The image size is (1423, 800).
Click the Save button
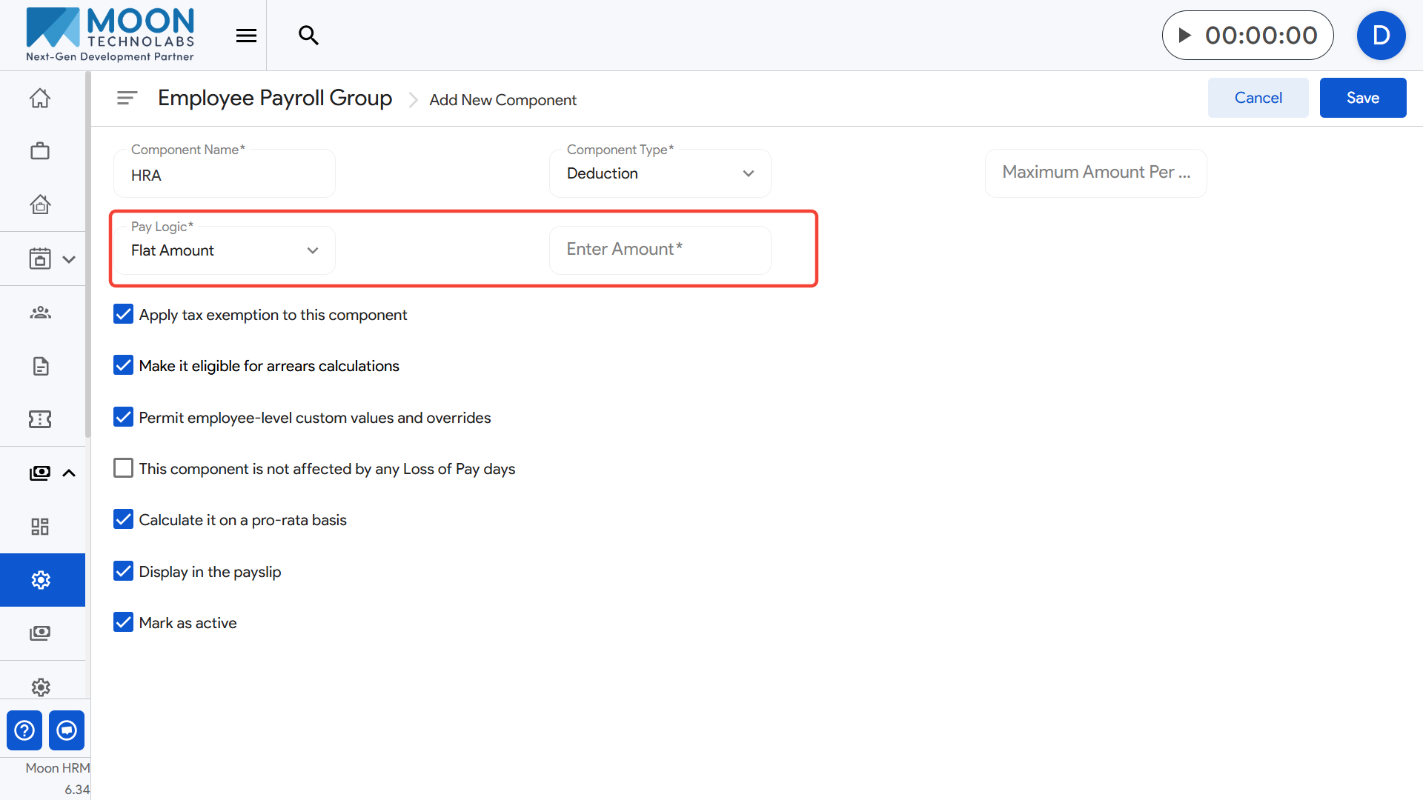point(1362,98)
